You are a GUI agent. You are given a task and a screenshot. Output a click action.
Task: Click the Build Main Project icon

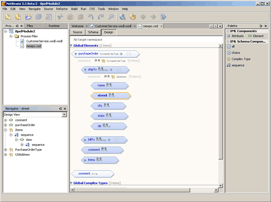click(122, 17)
